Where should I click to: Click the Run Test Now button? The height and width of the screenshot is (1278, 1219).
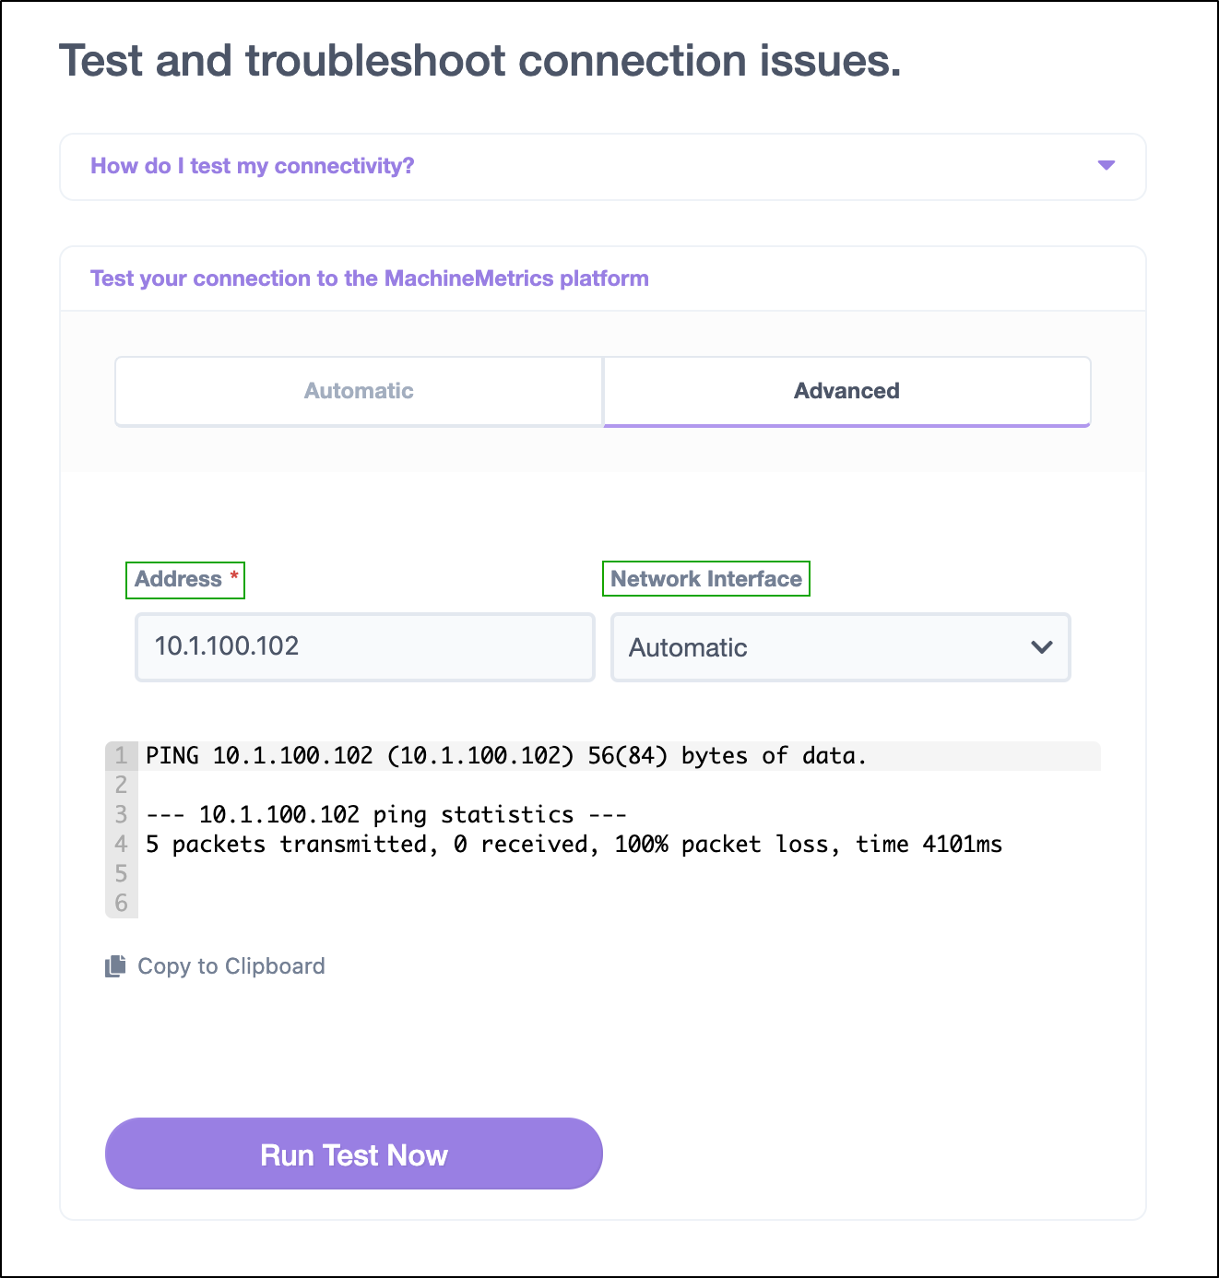click(354, 1154)
